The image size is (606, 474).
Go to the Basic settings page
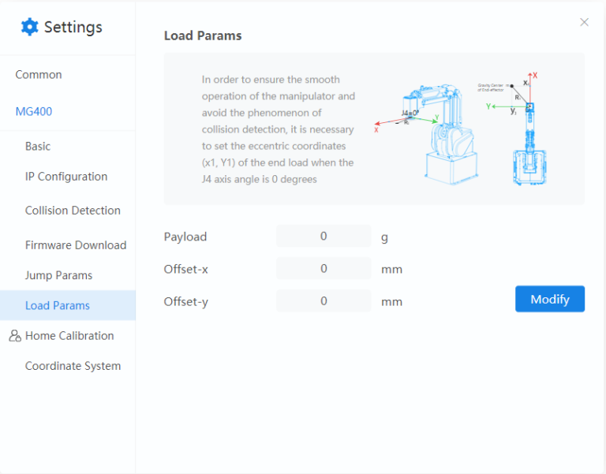pos(38,147)
